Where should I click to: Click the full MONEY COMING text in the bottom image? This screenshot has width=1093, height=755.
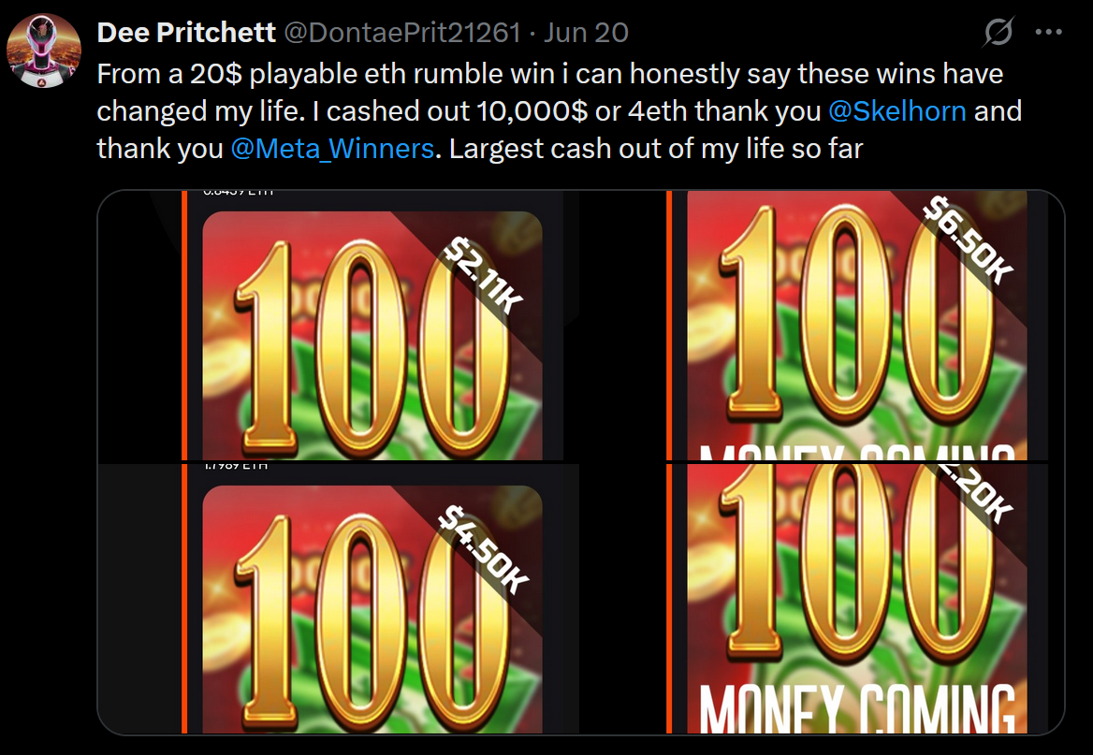pos(857,707)
